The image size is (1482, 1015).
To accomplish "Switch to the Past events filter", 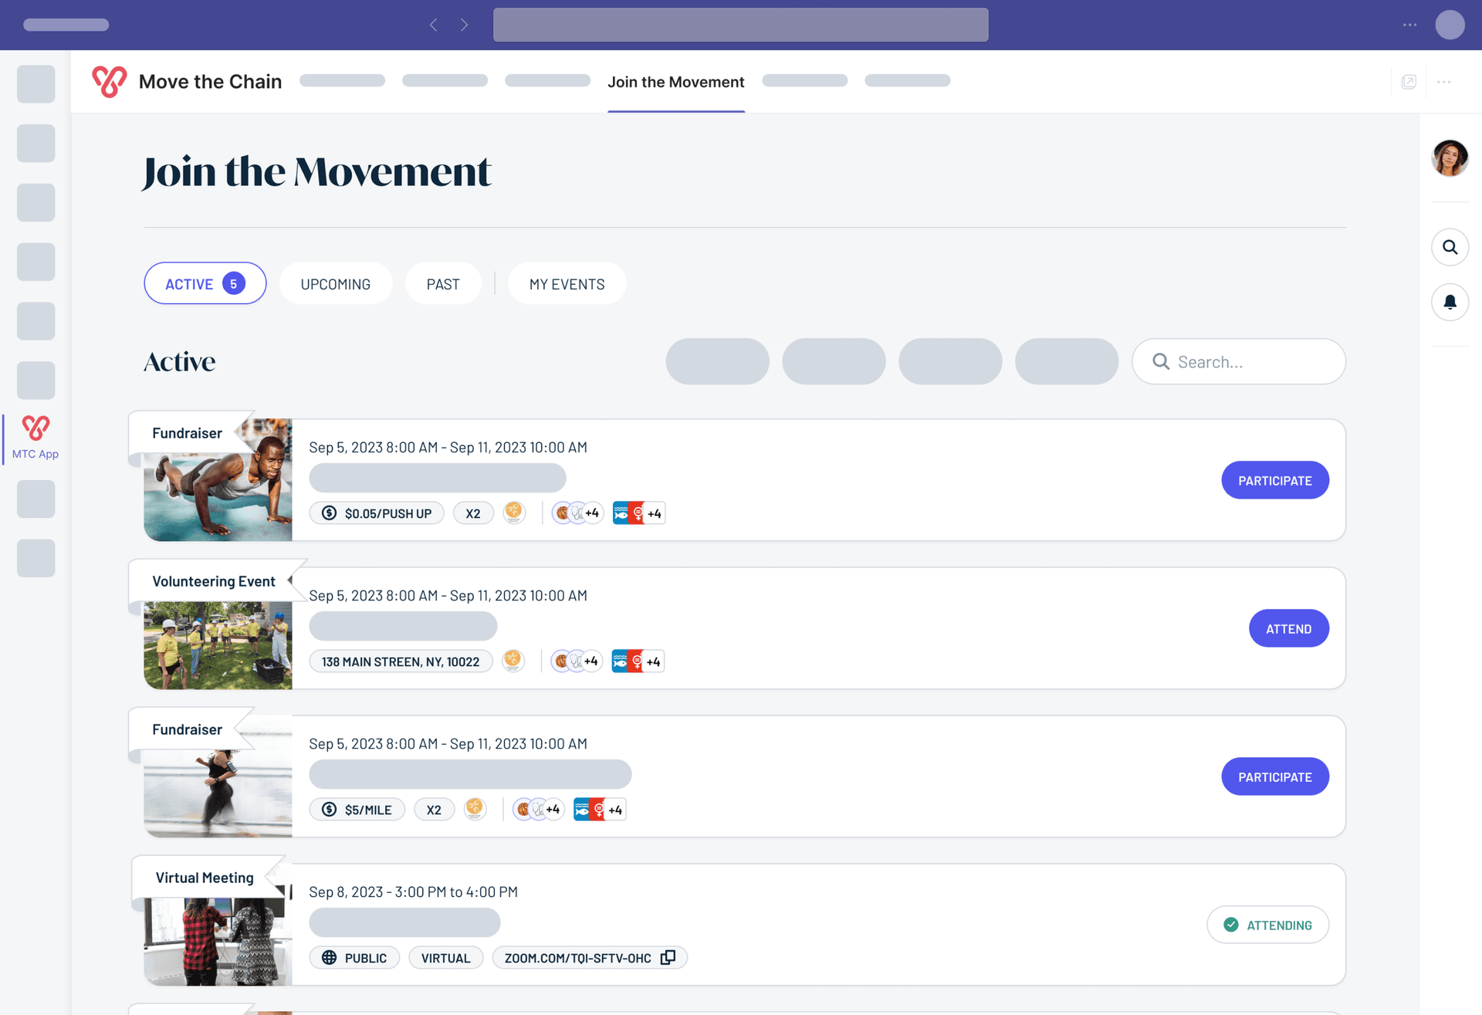I will click(442, 284).
